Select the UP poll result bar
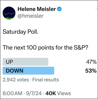 click(x=26, y=62)
